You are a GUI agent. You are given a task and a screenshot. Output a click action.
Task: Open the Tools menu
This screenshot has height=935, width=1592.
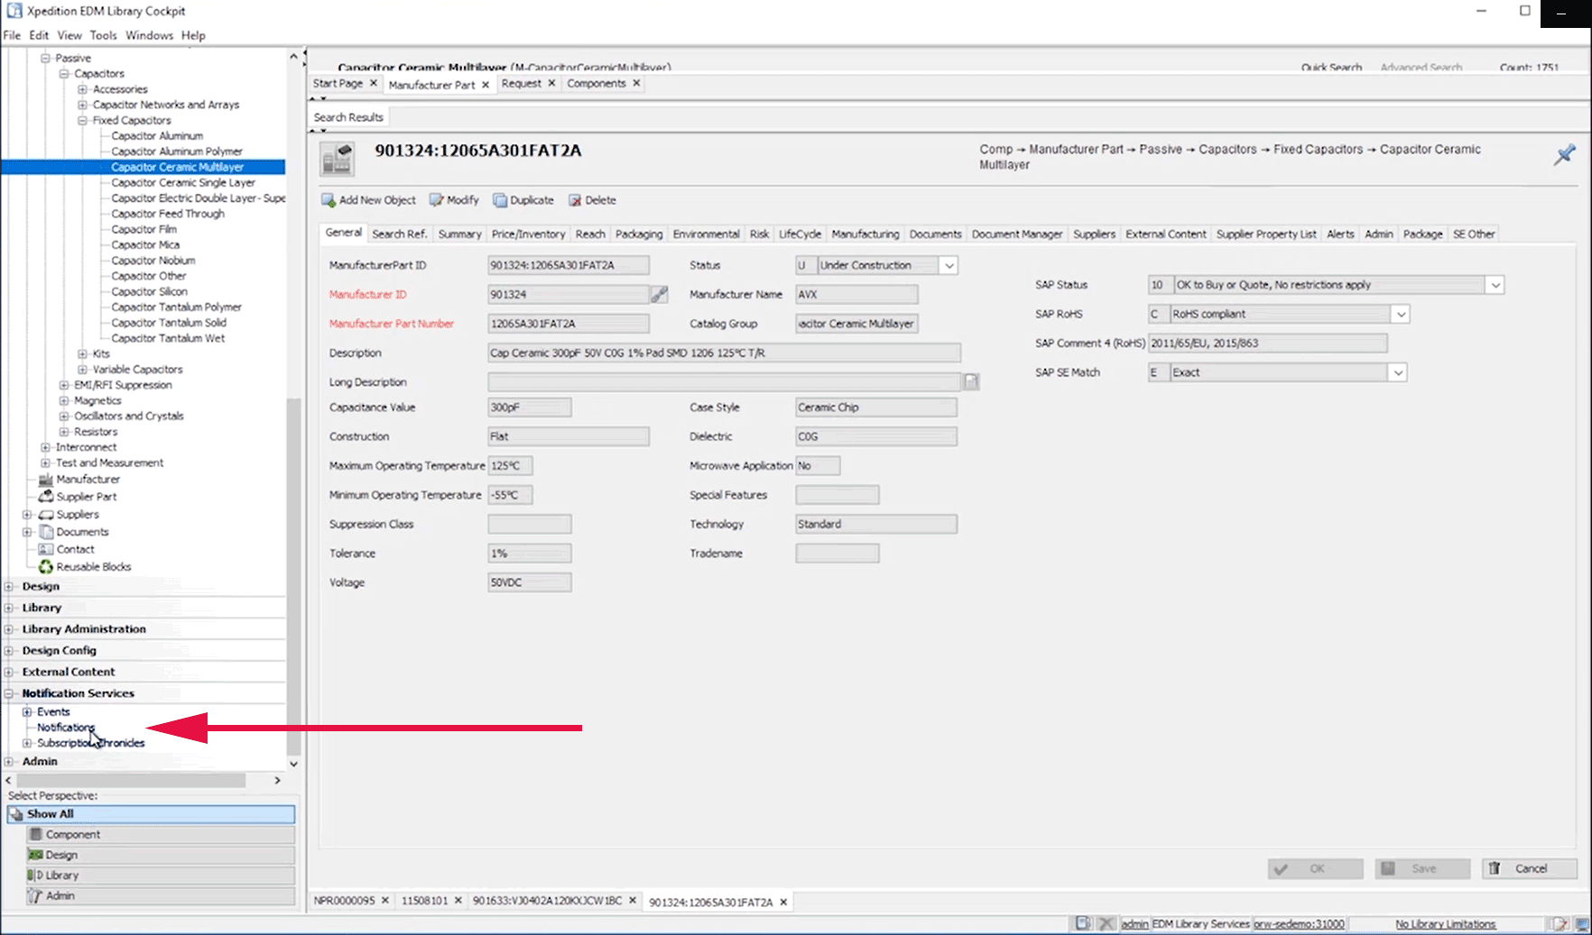click(x=103, y=35)
